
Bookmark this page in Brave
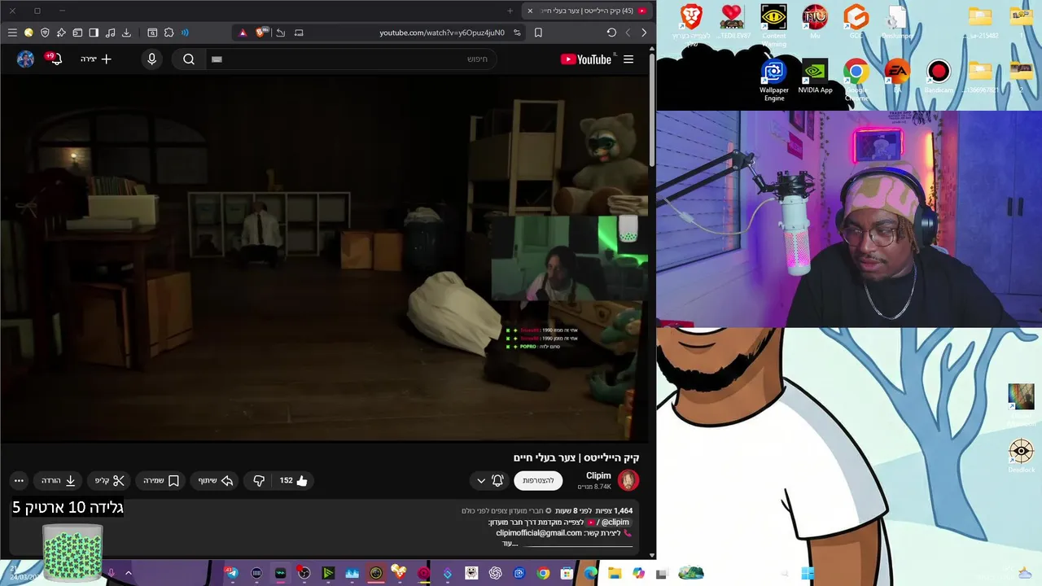[538, 33]
